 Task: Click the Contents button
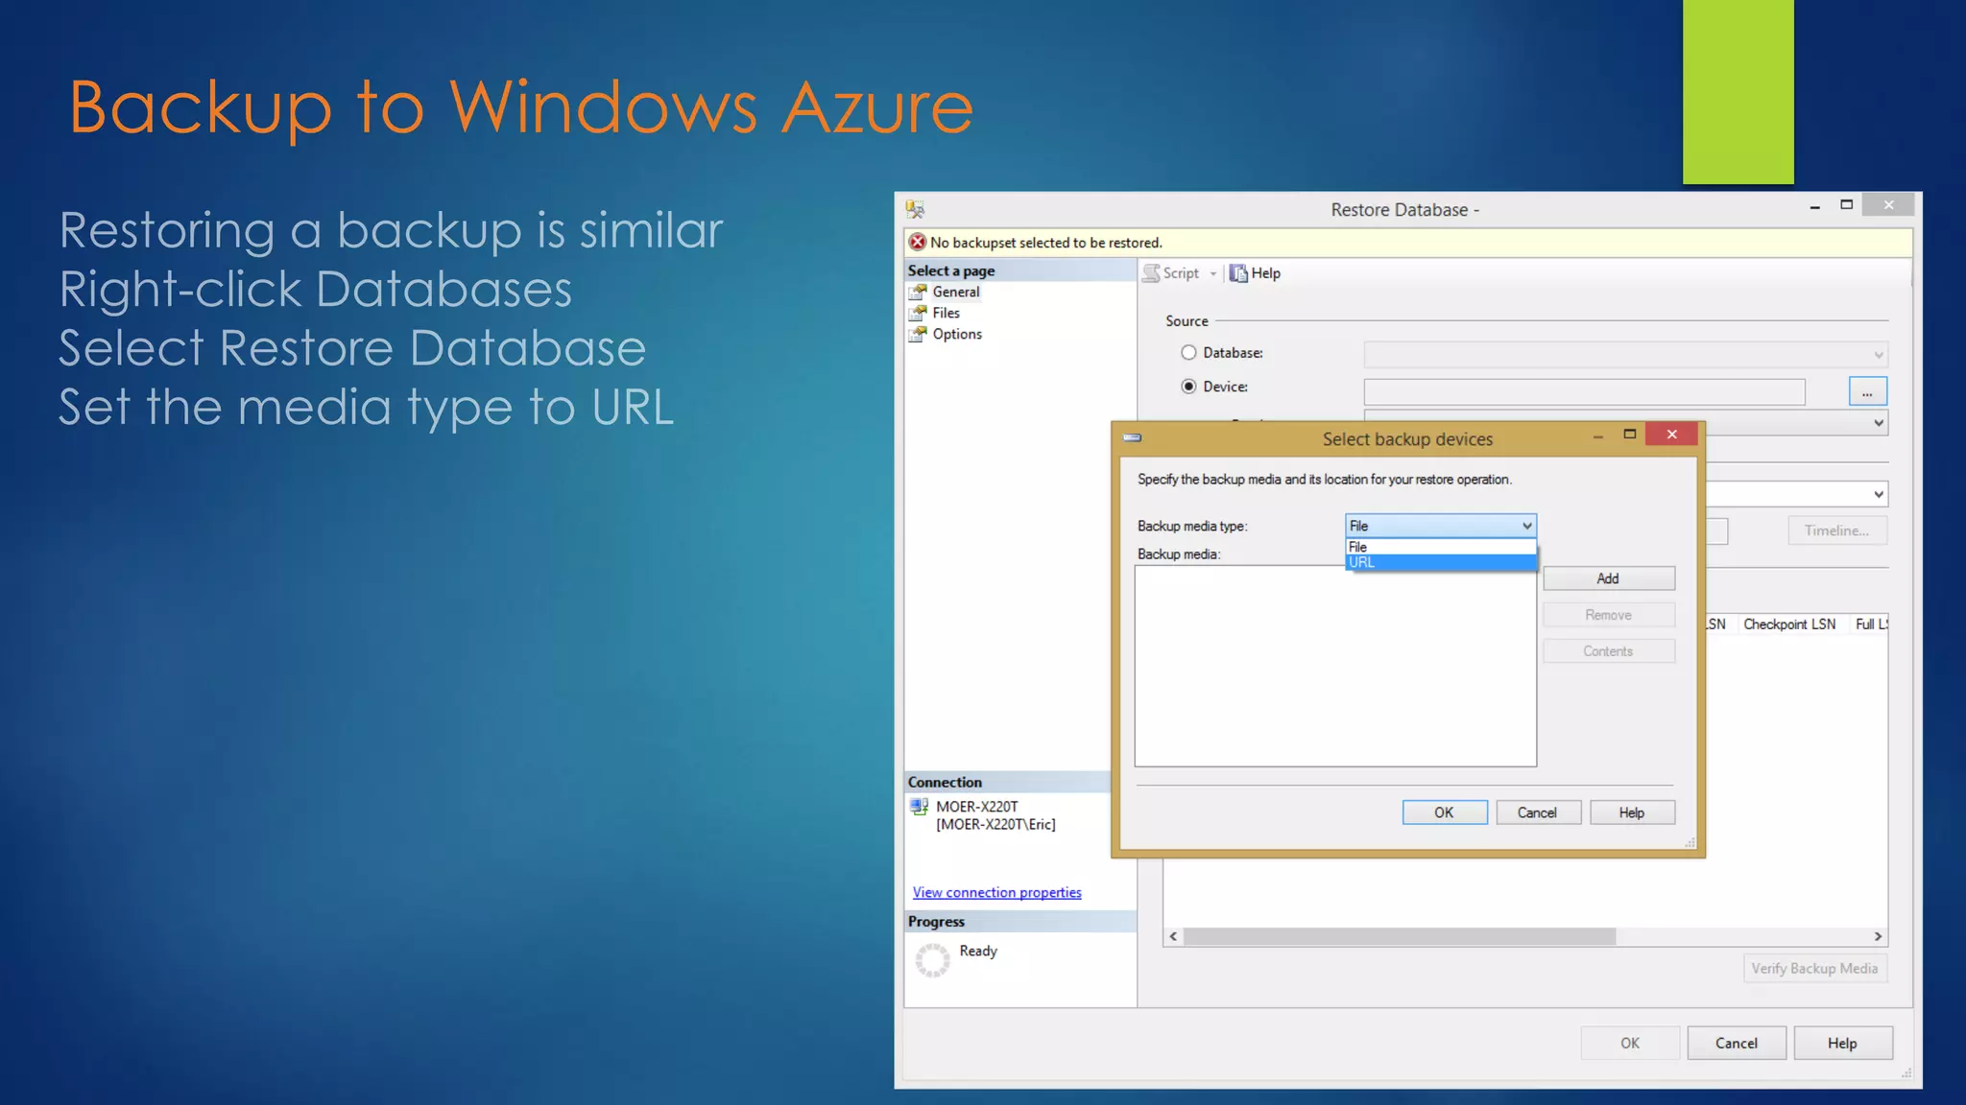[x=1608, y=651]
